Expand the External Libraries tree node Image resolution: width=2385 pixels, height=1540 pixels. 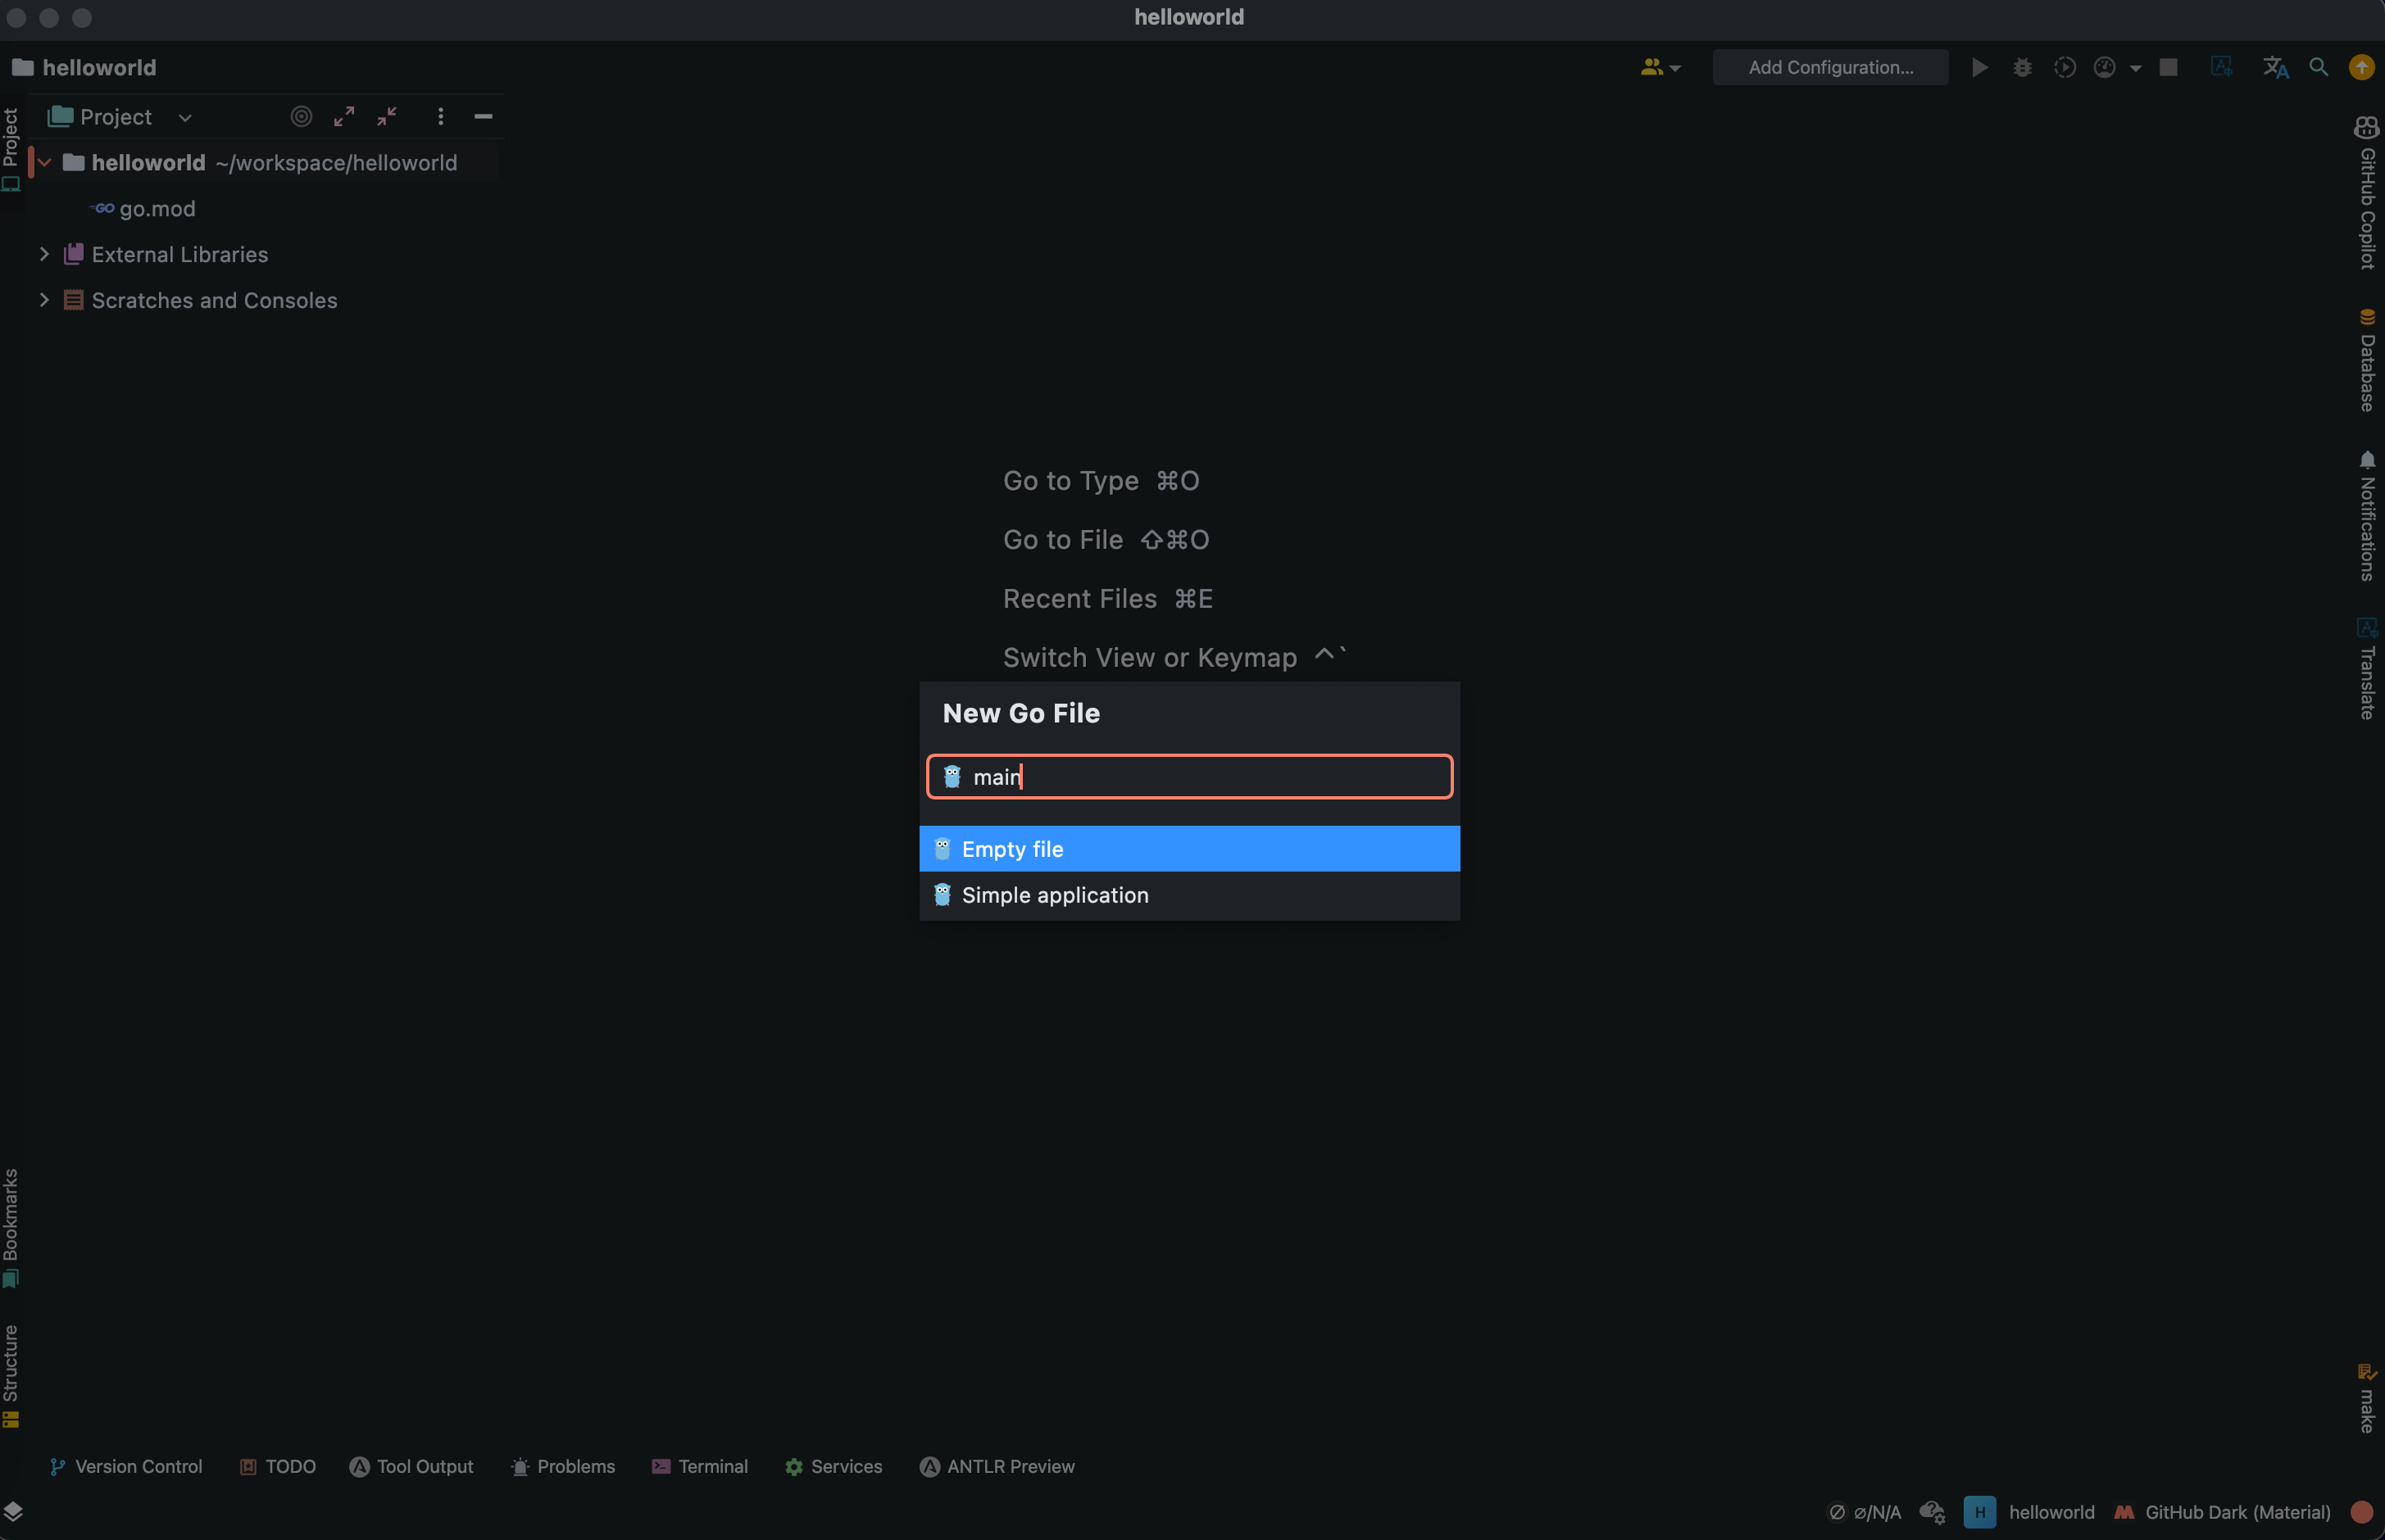tap(44, 254)
